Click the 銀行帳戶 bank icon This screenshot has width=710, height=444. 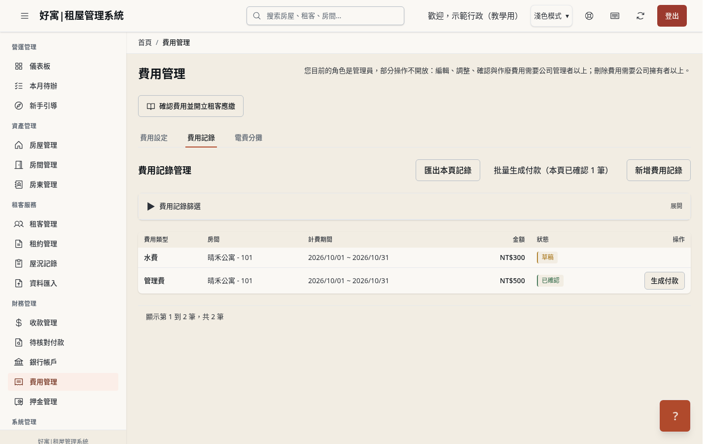click(x=19, y=362)
